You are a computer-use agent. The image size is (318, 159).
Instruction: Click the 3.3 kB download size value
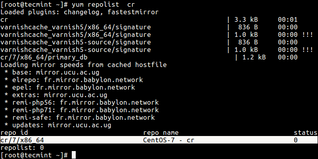click(246, 19)
